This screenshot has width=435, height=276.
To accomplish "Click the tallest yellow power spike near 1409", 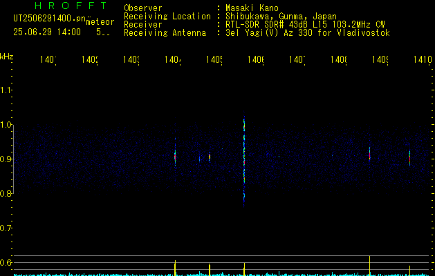I will pyautogui.click(x=369, y=266).
